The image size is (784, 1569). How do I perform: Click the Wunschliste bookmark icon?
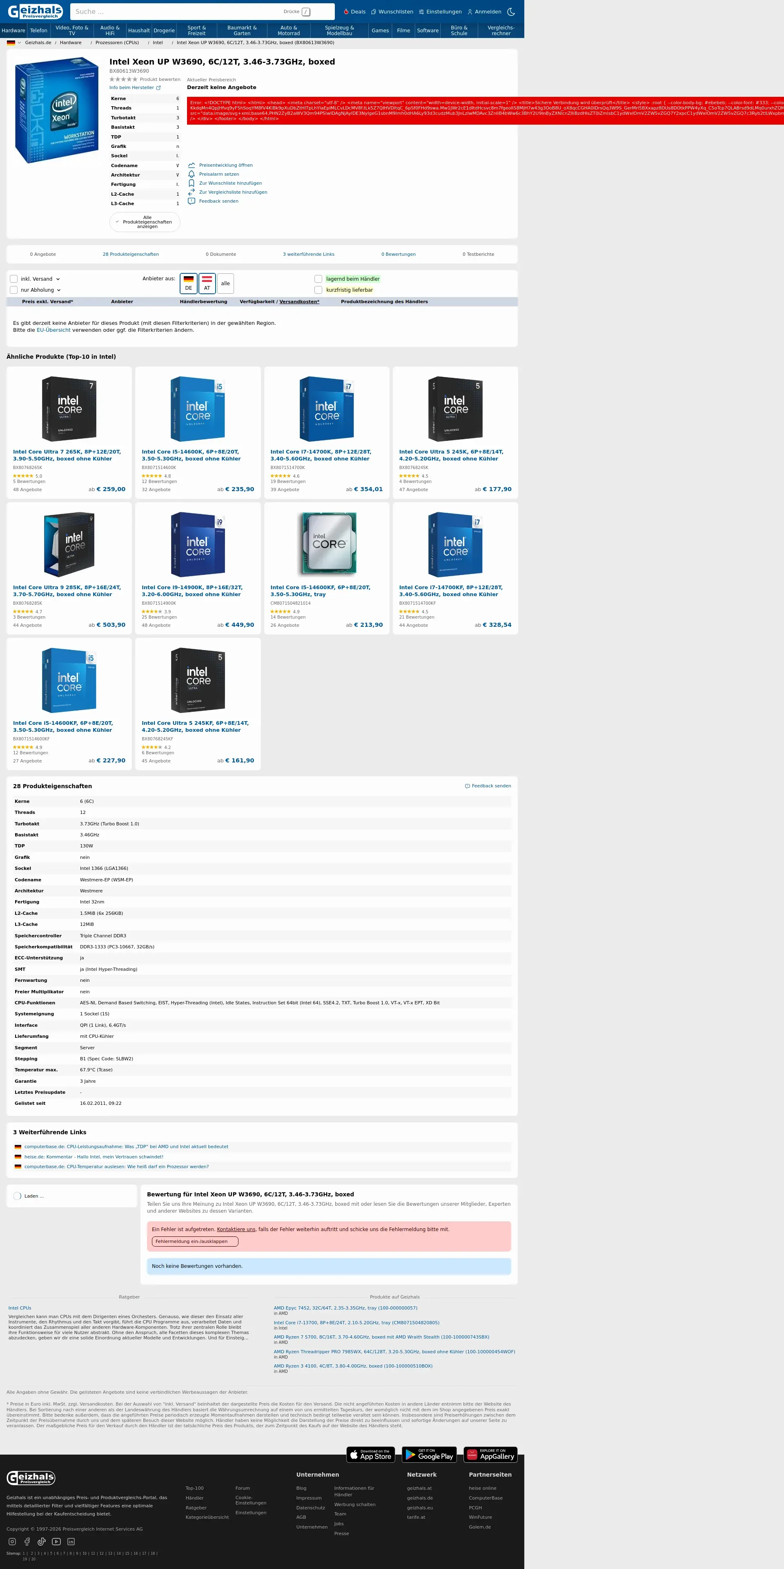(191, 183)
